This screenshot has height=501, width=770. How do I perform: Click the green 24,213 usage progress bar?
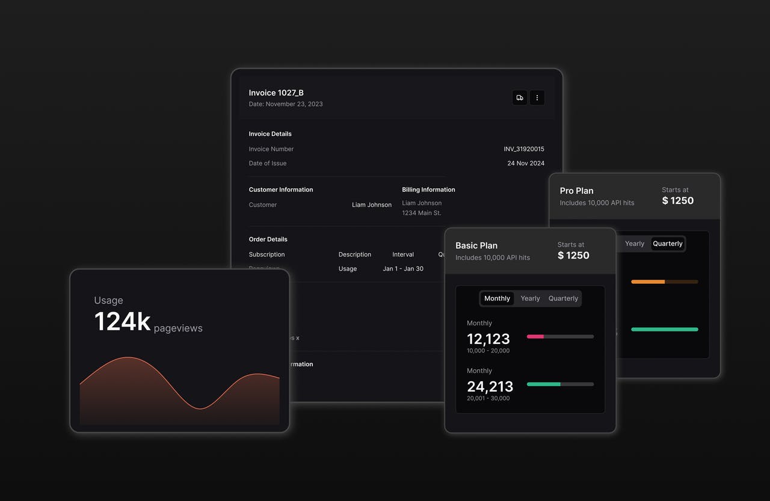tap(560, 384)
